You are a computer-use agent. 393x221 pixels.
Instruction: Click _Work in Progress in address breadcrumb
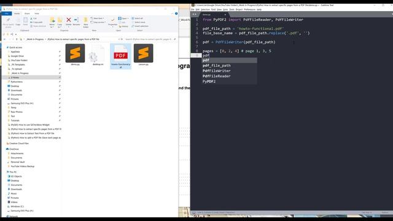click(35, 39)
